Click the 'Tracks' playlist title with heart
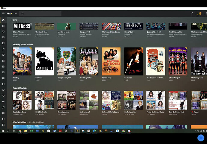The image size is (207, 144). click(195, 112)
